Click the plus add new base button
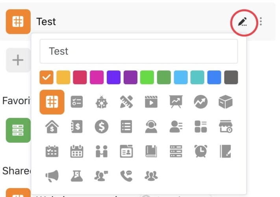This screenshot has height=197, width=280. (x=18, y=60)
